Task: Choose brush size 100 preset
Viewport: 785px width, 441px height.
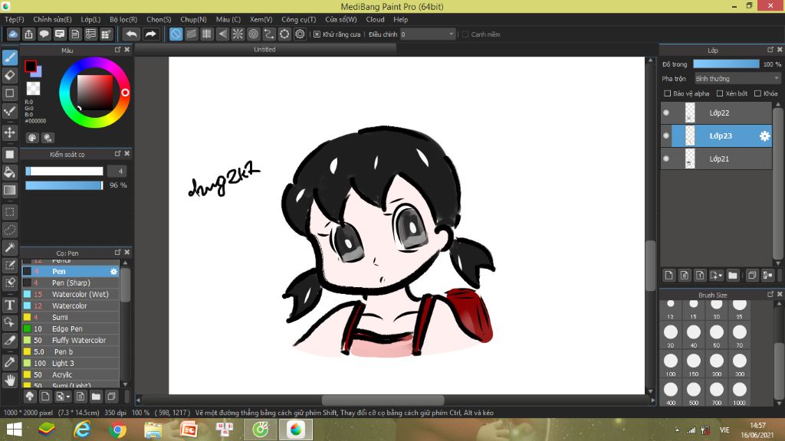Action: pos(671,364)
